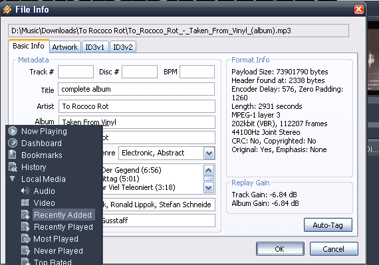This screenshot has height=265, width=379.
Task: Open the ID3v1 tab
Action: coord(94,47)
